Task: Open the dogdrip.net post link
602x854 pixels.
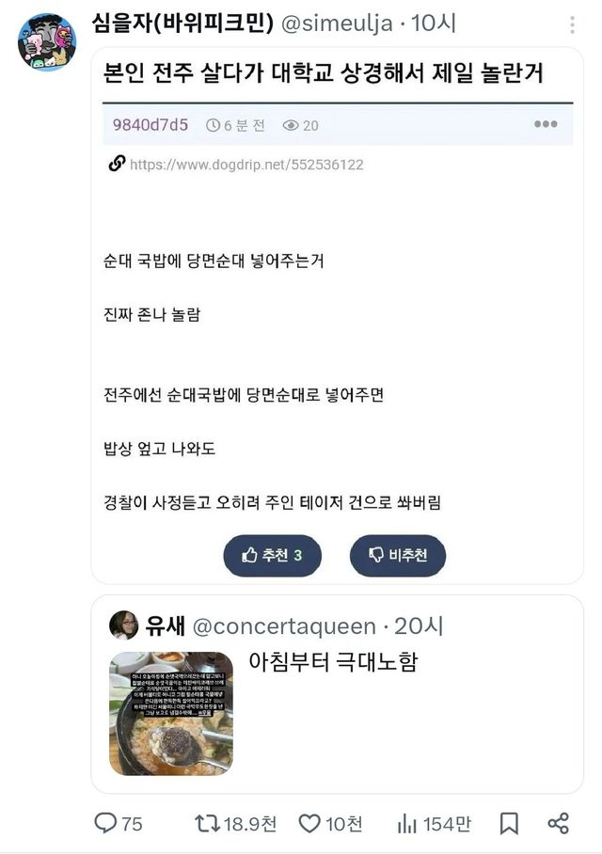Action: tap(246, 165)
